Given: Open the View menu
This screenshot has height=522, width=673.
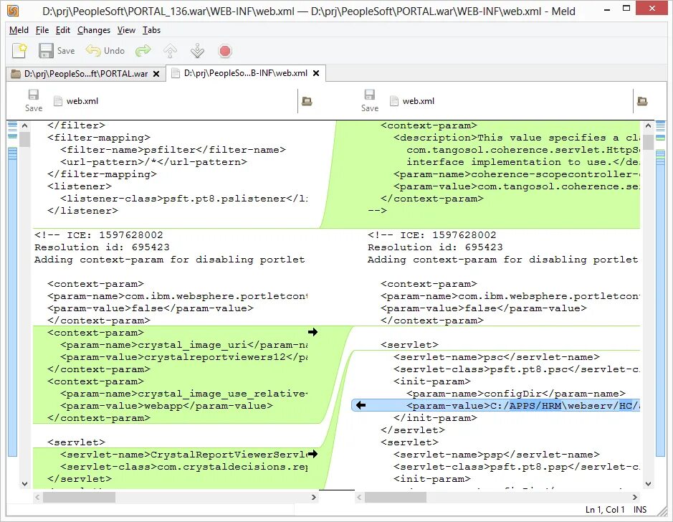Looking at the screenshot, I should (126, 30).
